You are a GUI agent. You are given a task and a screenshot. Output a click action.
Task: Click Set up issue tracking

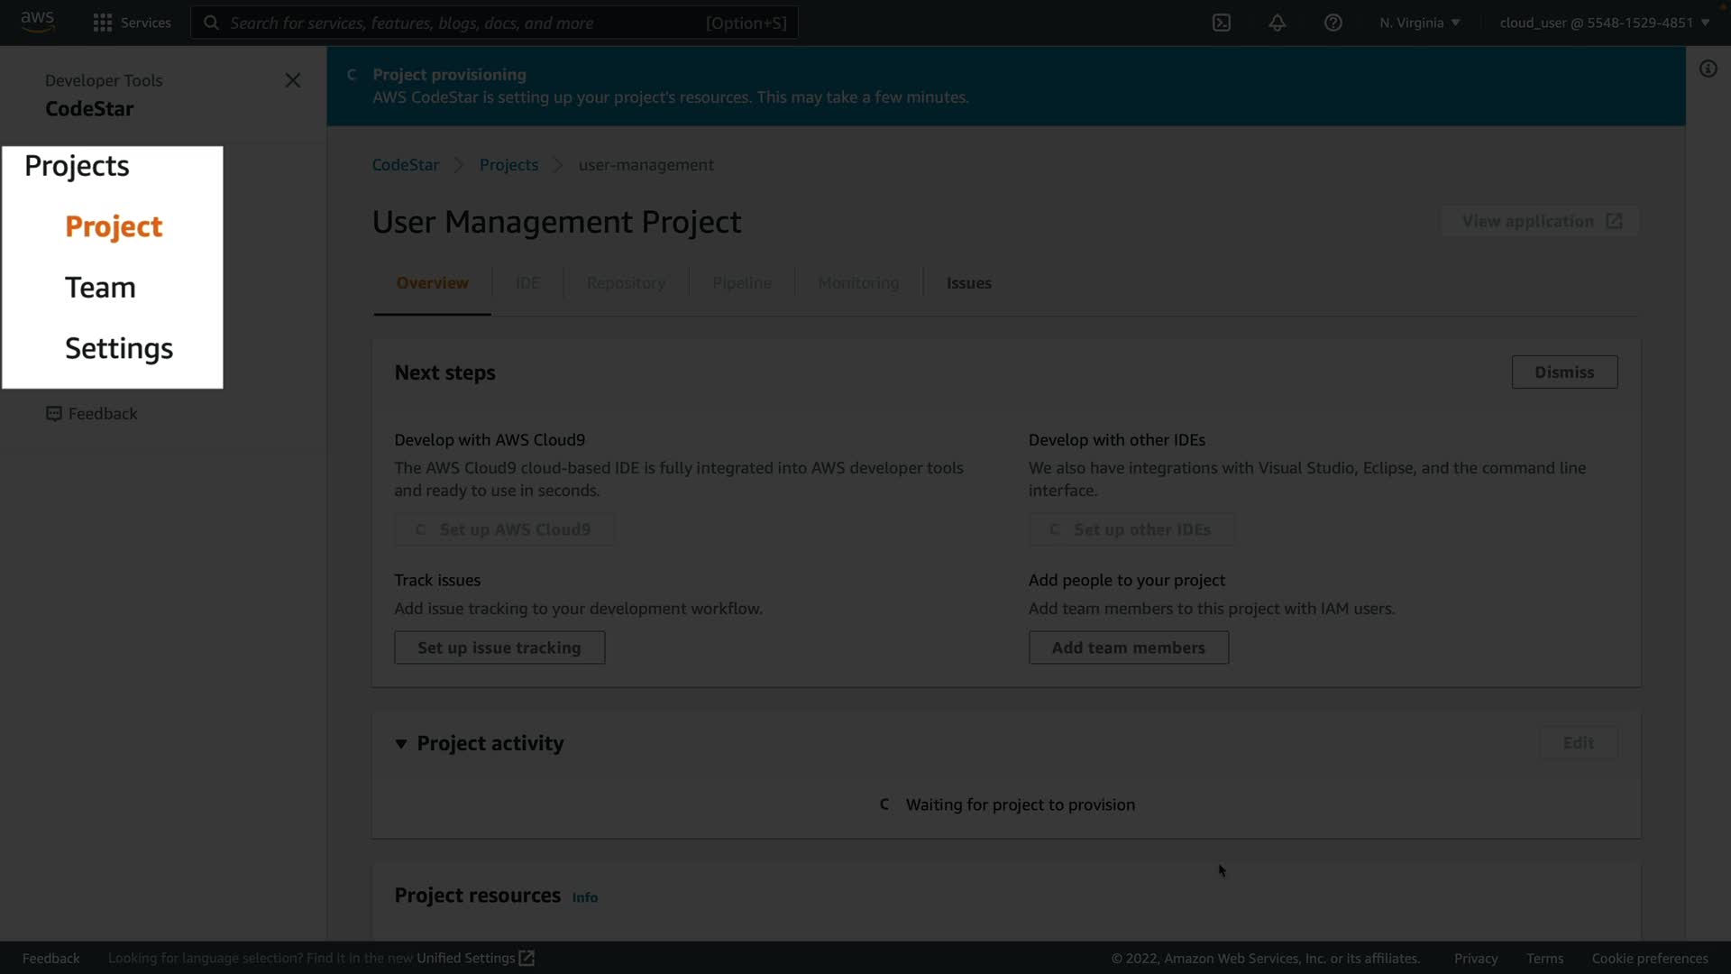pyautogui.click(x=499, y=648)
